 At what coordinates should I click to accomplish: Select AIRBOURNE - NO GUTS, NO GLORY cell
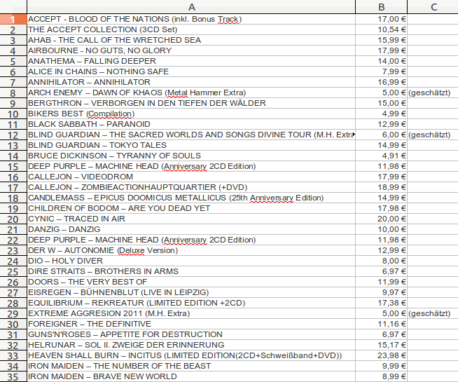(191, 51)
